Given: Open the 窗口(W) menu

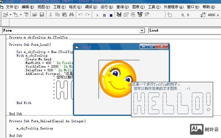Looking at the screenshot, I should pos(193,7).
